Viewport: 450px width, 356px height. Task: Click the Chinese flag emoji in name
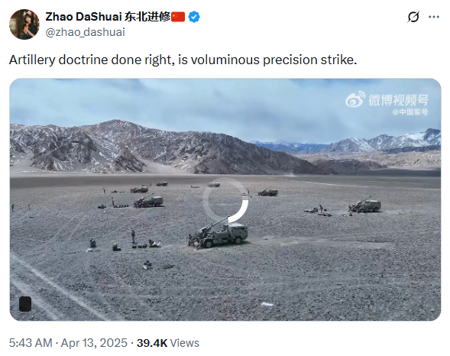click(x=178, y=17)
